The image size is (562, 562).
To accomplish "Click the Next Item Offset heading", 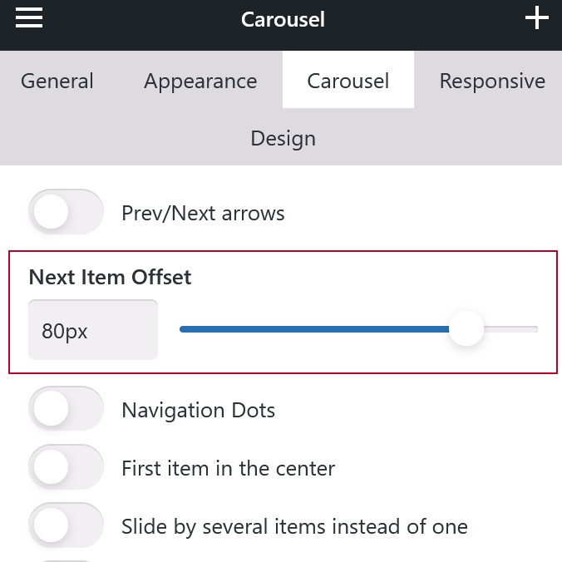I will coord(110,278).
